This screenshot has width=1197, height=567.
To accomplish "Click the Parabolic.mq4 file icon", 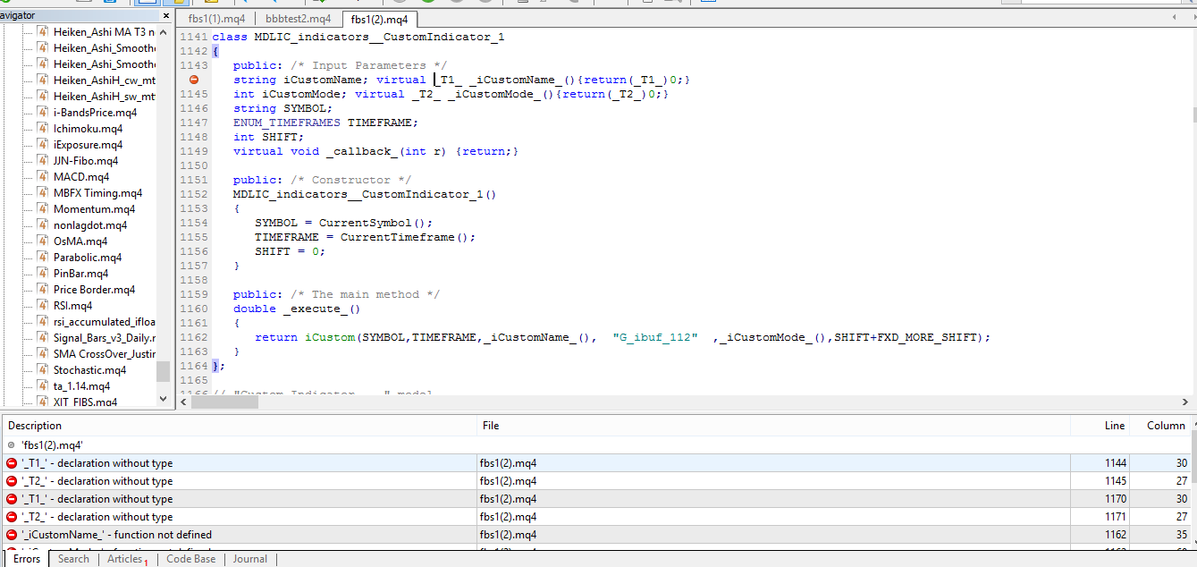I will (x=43, y=258).
